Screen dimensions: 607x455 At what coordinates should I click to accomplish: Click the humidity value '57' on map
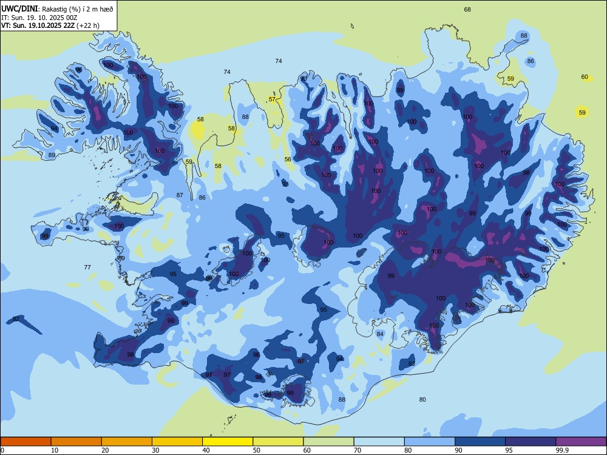tap(272, 99)
